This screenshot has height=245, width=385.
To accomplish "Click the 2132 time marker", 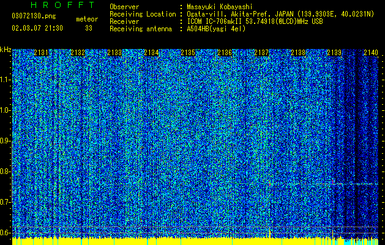I will coord(78,53).
